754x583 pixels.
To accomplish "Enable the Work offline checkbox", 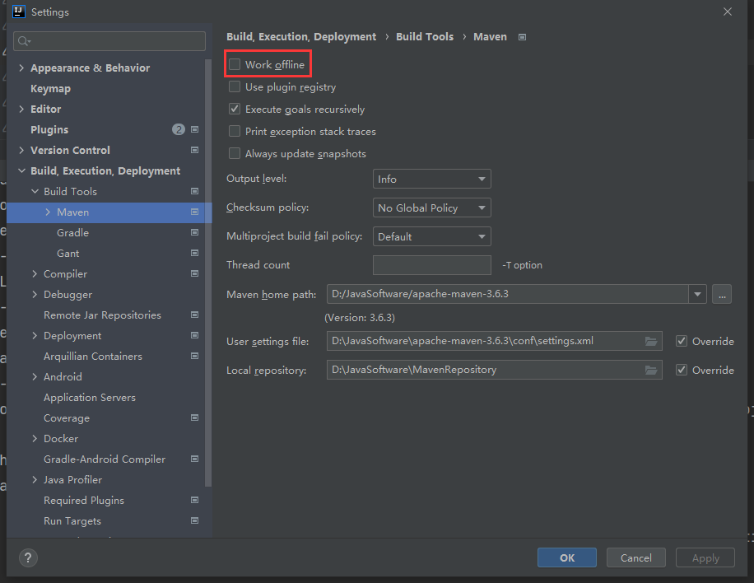I will pos(235,64).
